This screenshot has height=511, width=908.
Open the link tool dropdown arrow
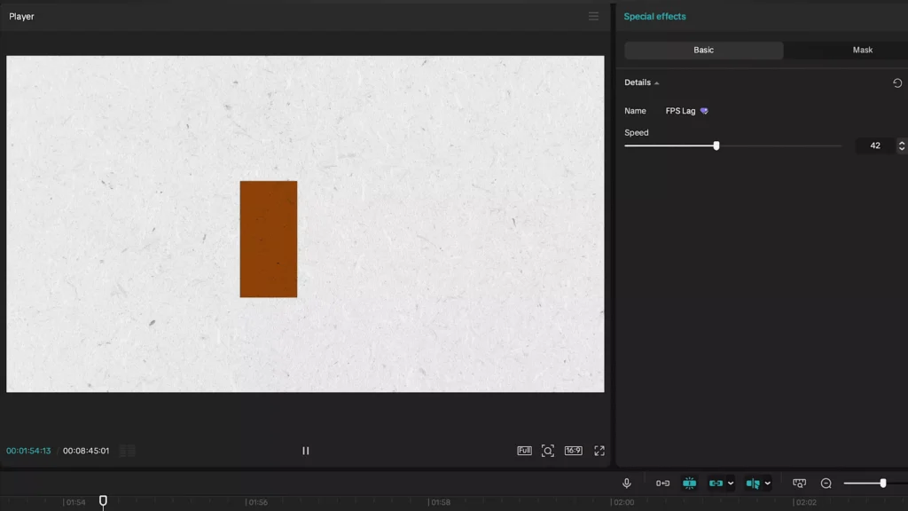731,483
